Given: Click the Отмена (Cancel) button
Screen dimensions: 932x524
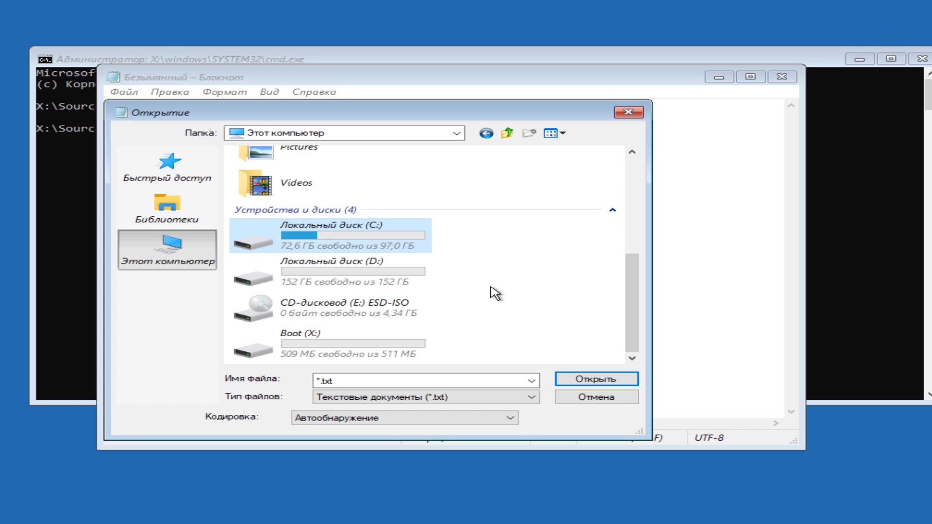Looking at the screenshot, I should [x=595, y=397].
